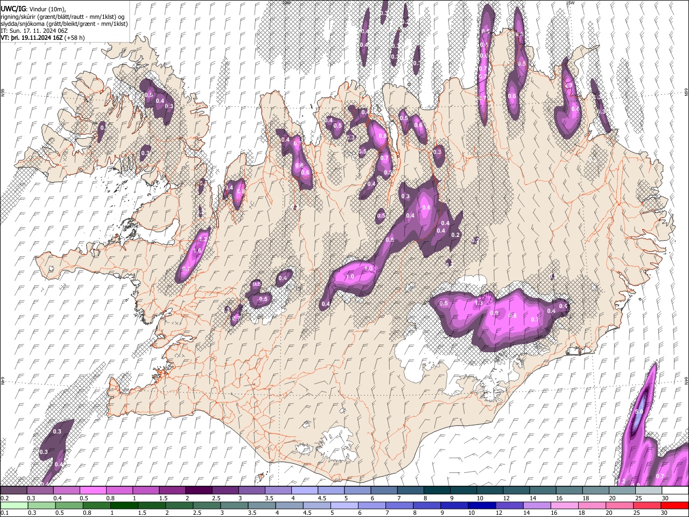The height and width of the screenshot is (517, 689).
Task: Click the '0.2' label in the upper legend row
Action: (x=4, y=498)
